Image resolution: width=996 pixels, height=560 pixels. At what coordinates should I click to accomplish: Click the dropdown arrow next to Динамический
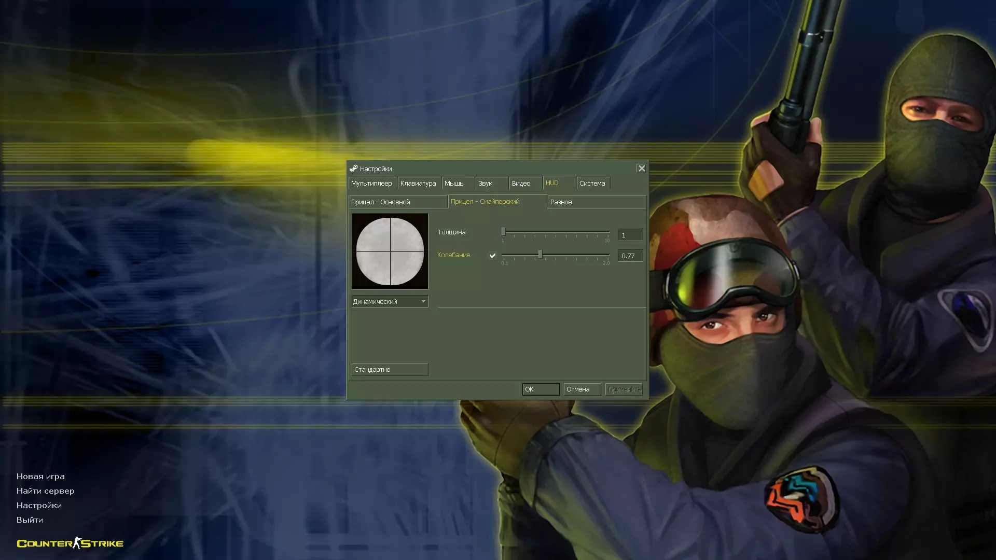pos(423,301)
